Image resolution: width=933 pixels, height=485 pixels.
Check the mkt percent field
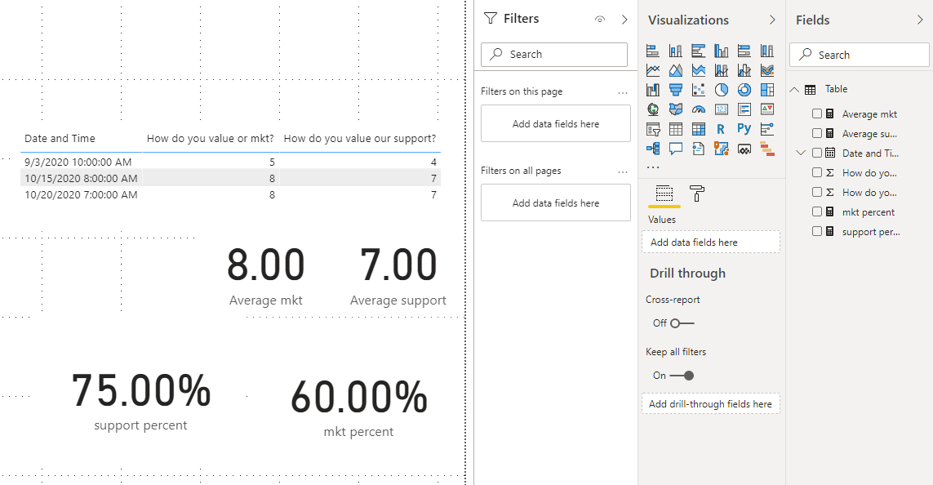[x=817, y=211]
